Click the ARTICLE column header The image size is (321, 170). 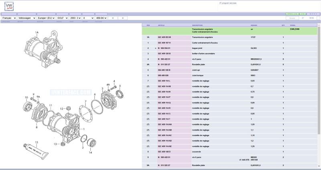pos(161,25)
